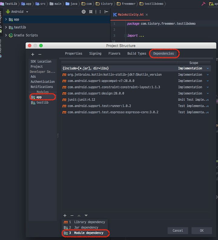
Task: Click the Kotlin file icon on MainActivity.kt tab
Action: pos(115,15)
